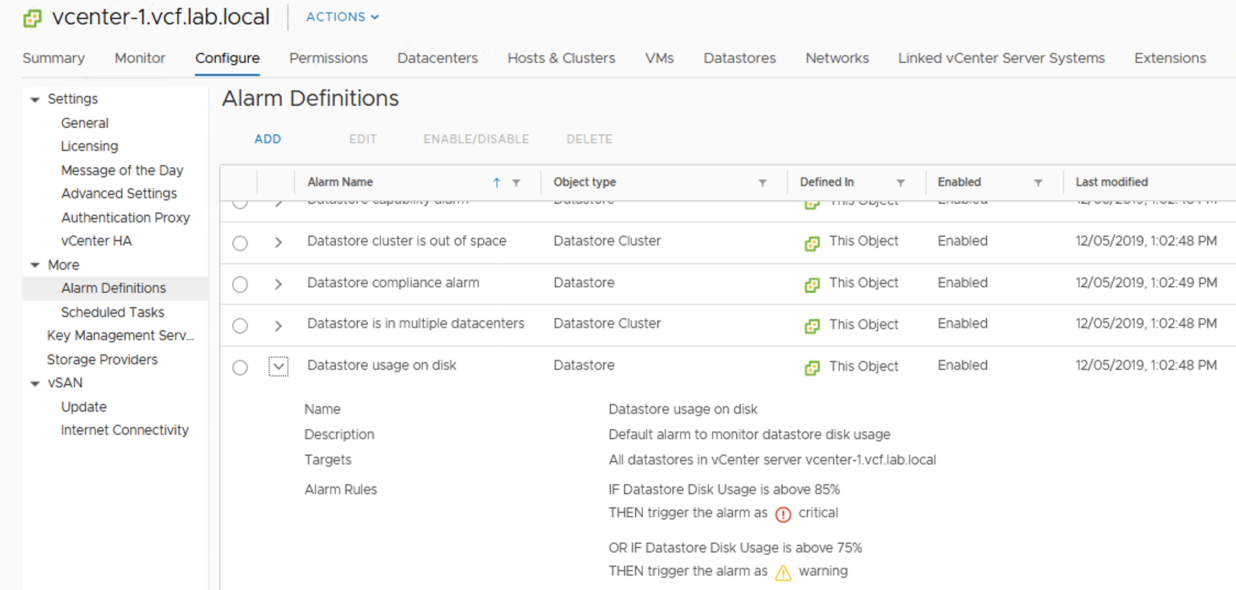Click vCenter icon in Datastore cluster out of space row
The height and width of the screenshot is (590, 1236).
pyautogui.click(x=812, y=243)
